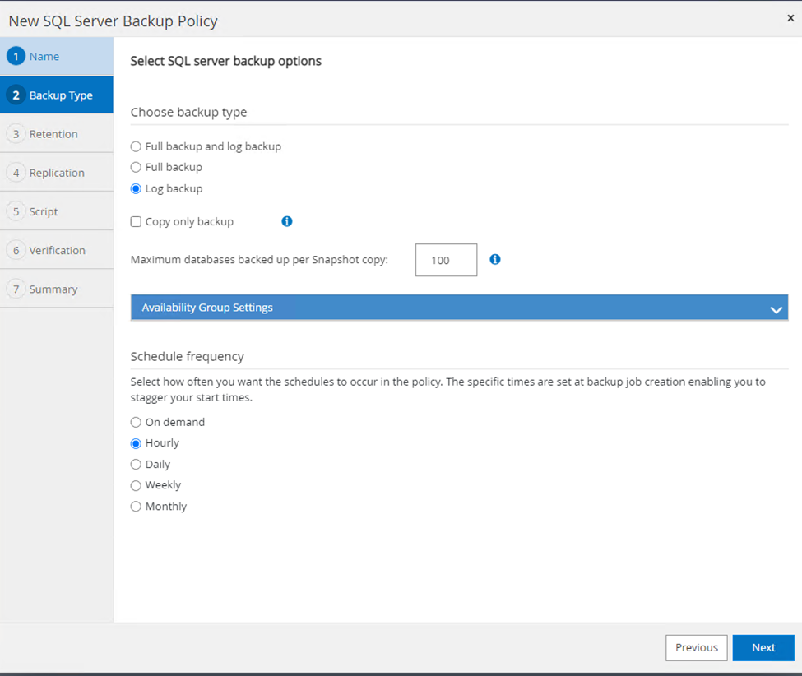
Task: Go to the Name wizard step
Action: 44,57
